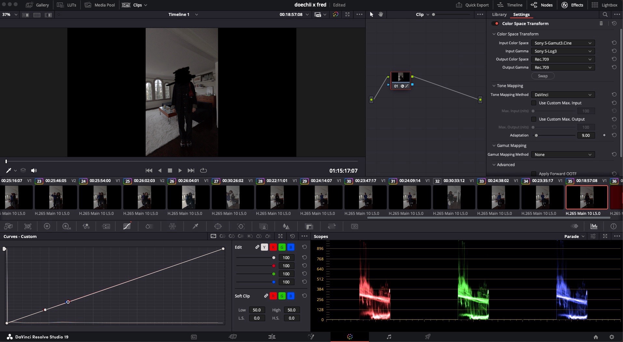Open the Input Gamma dropdown
Viewport: 623px width, 342px height.
[563, 51]
